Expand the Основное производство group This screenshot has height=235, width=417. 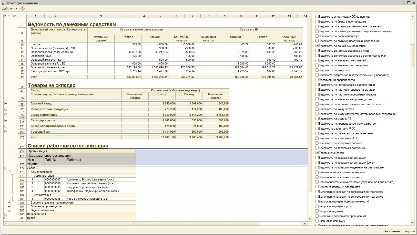click(9, 207)
